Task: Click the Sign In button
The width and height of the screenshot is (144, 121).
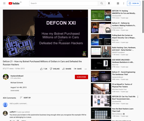Action: point(133,3)
